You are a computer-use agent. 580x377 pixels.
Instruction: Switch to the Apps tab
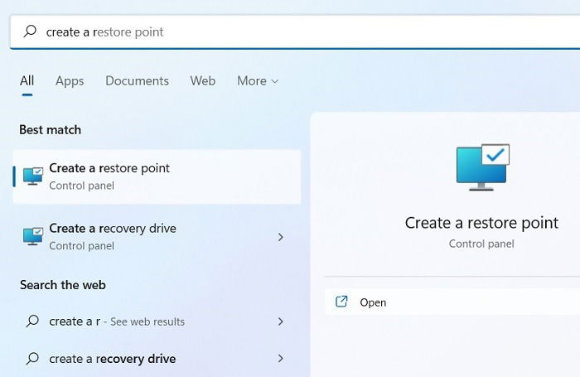[x=70, y=81]
